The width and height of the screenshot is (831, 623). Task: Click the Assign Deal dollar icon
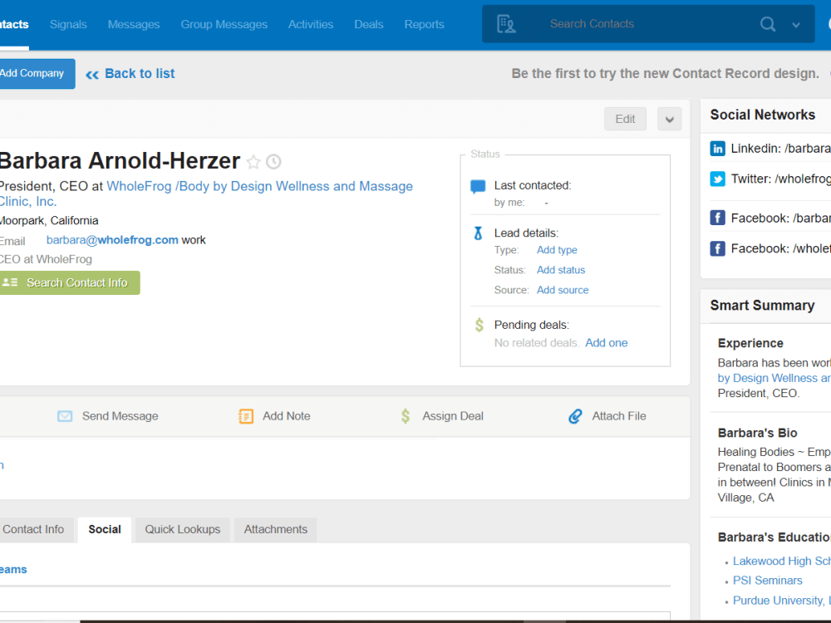coord(406,416)
